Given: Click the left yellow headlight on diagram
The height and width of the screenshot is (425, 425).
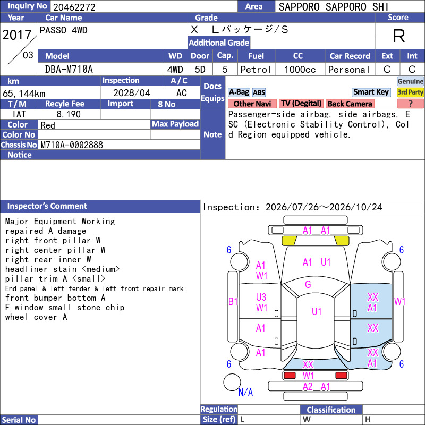Looking at the screenshot, I should (x=289, y=241).
